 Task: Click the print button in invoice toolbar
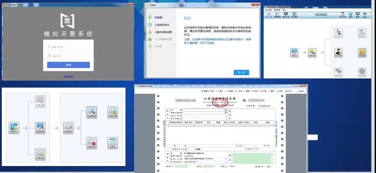click(x=289, y=91)
